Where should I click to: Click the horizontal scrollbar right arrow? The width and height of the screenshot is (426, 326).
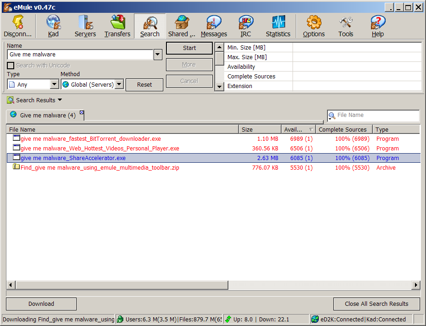415,285
